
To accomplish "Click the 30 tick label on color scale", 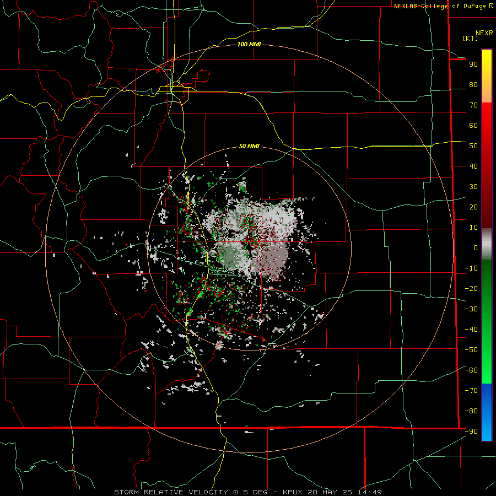I will pyautogui.click(x=473, y=187).
